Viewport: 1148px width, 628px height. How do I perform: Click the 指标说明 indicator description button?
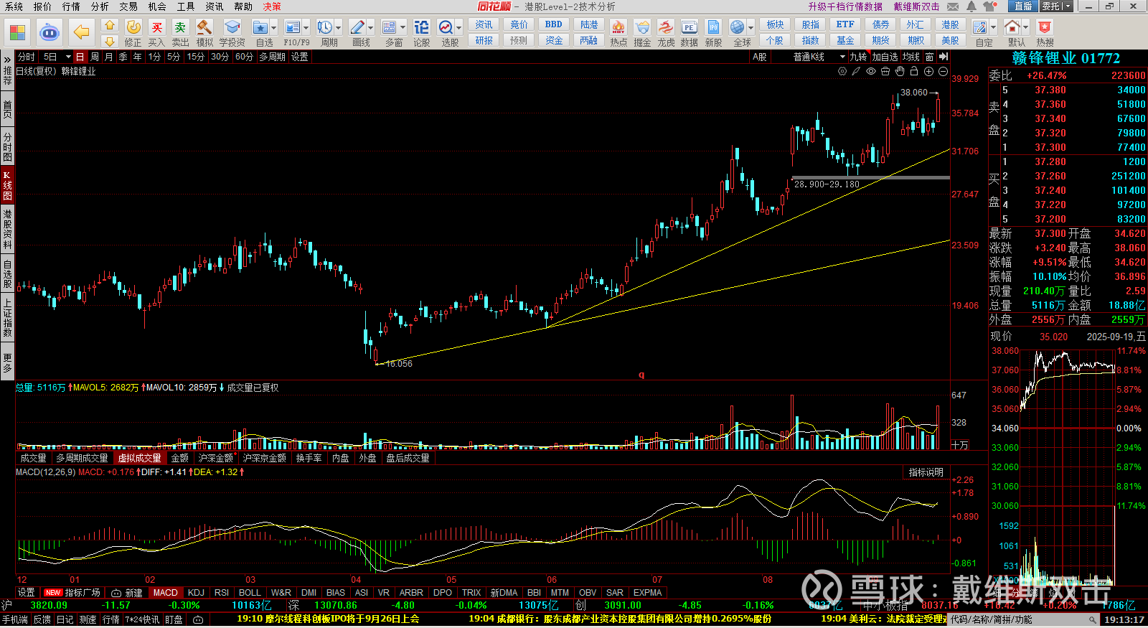(x=926, y=472)
